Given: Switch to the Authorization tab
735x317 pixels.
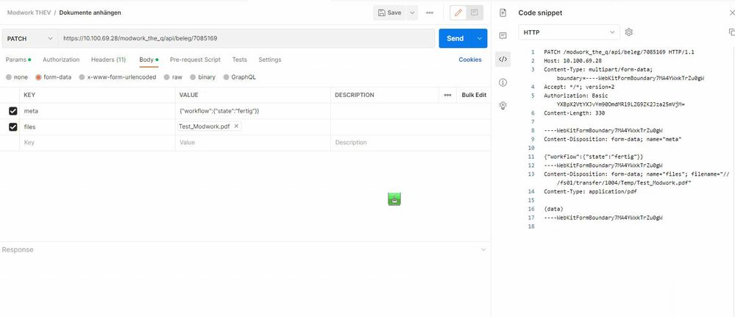Looking at the screenshot, I should click(61, 60).
